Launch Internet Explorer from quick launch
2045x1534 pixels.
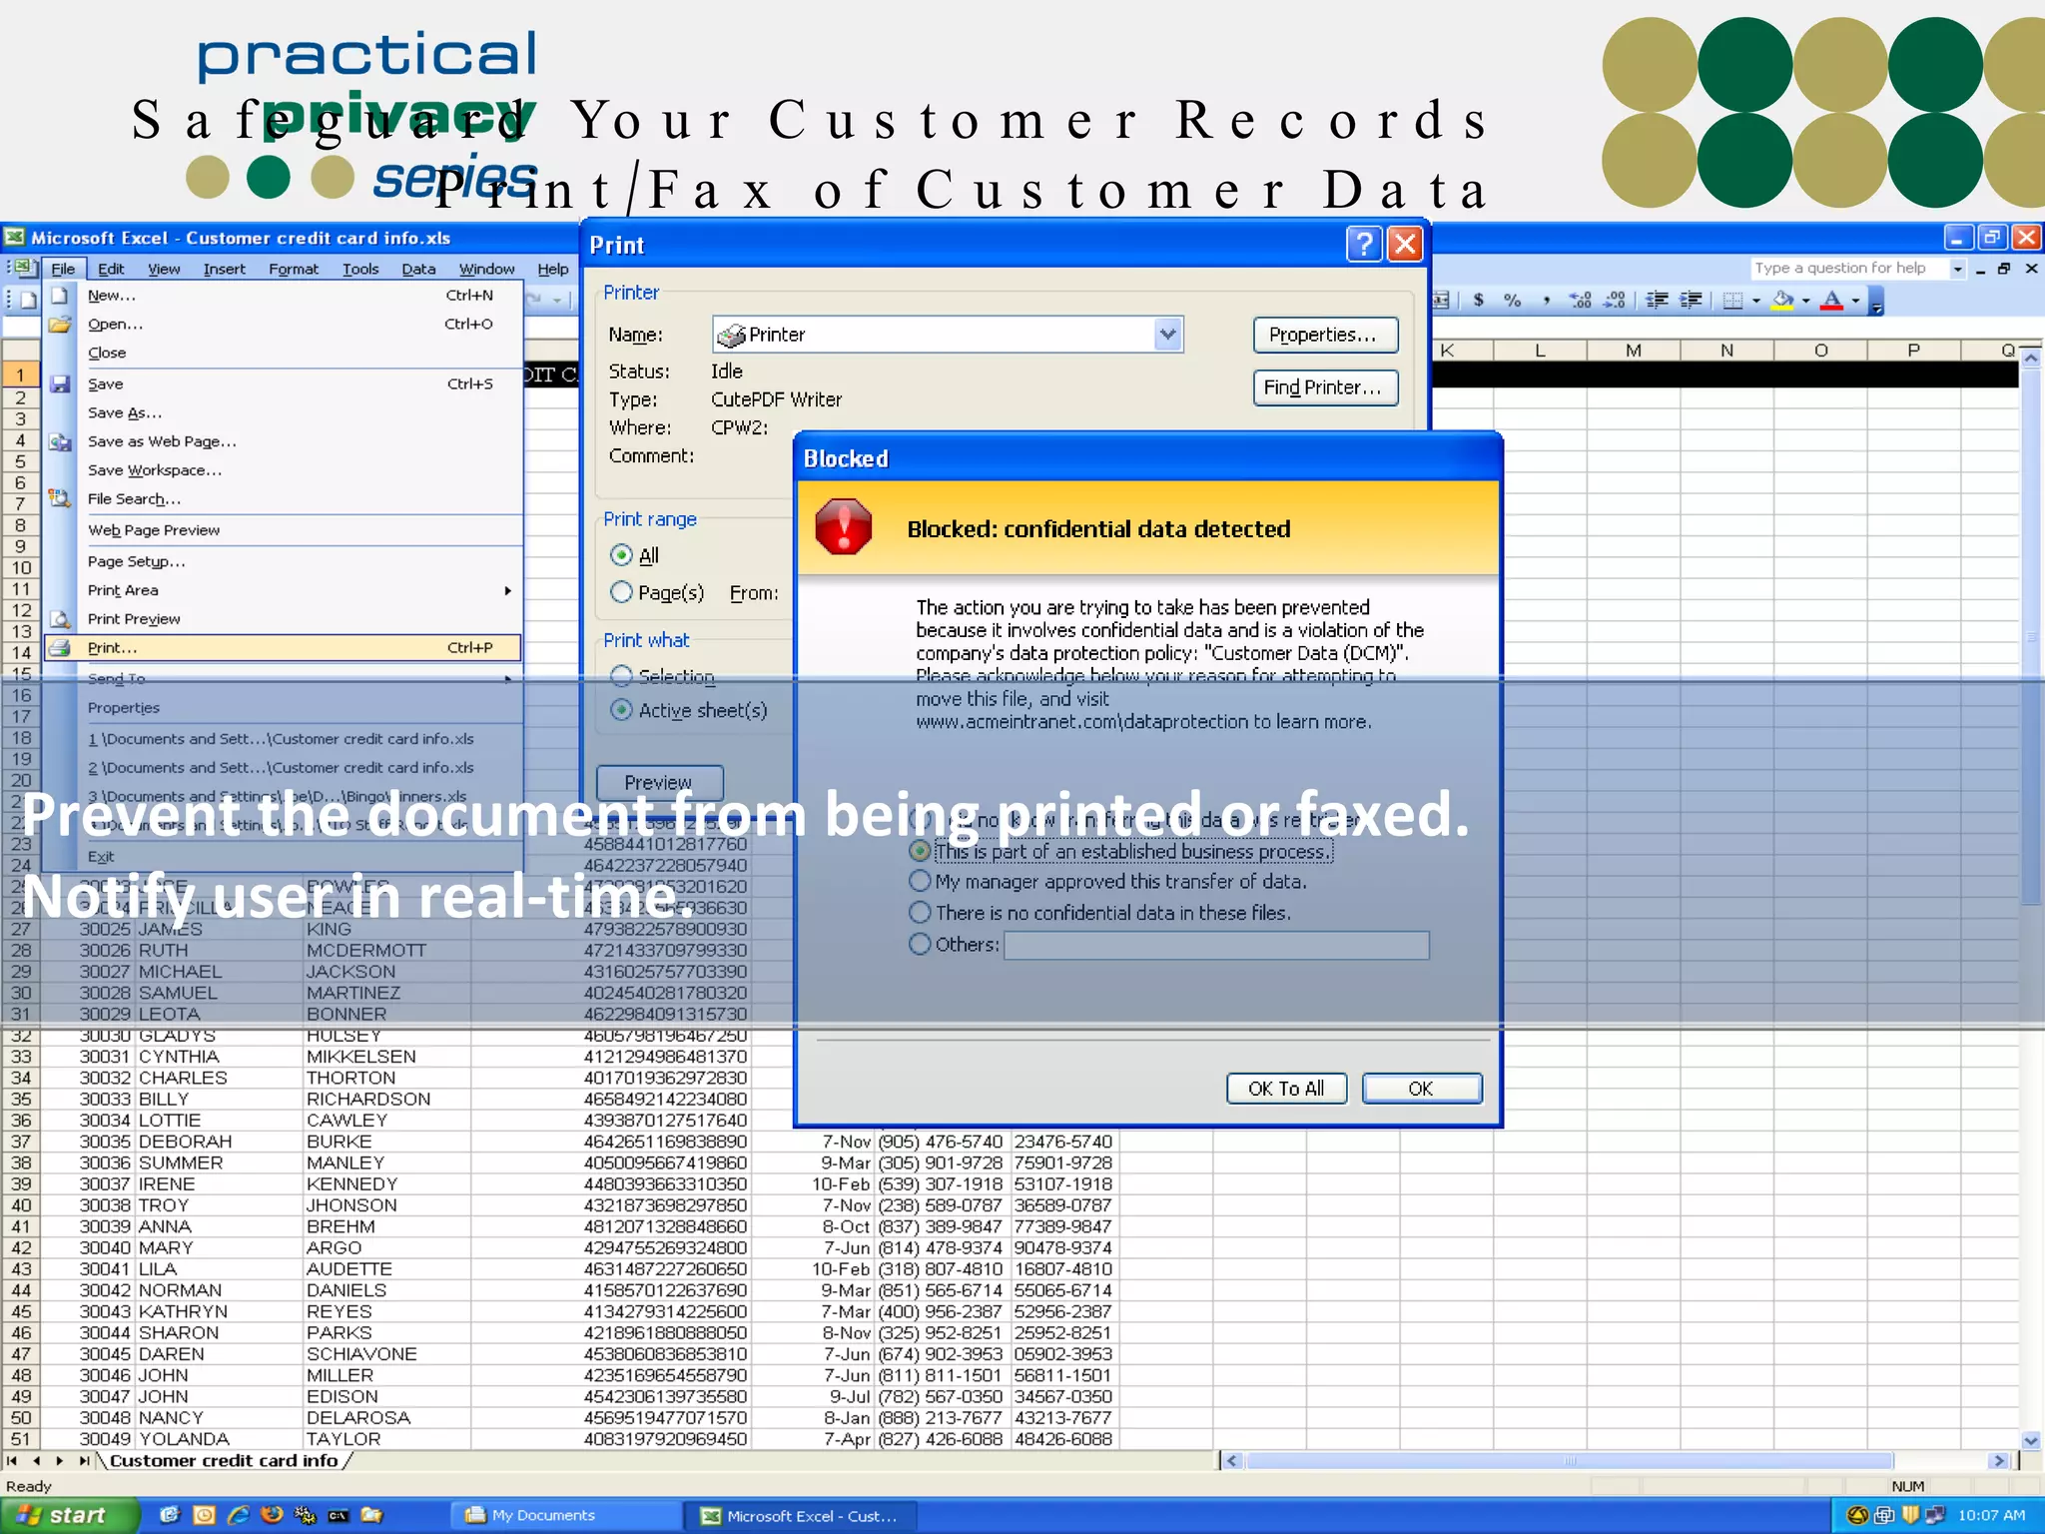point(237,1515)
